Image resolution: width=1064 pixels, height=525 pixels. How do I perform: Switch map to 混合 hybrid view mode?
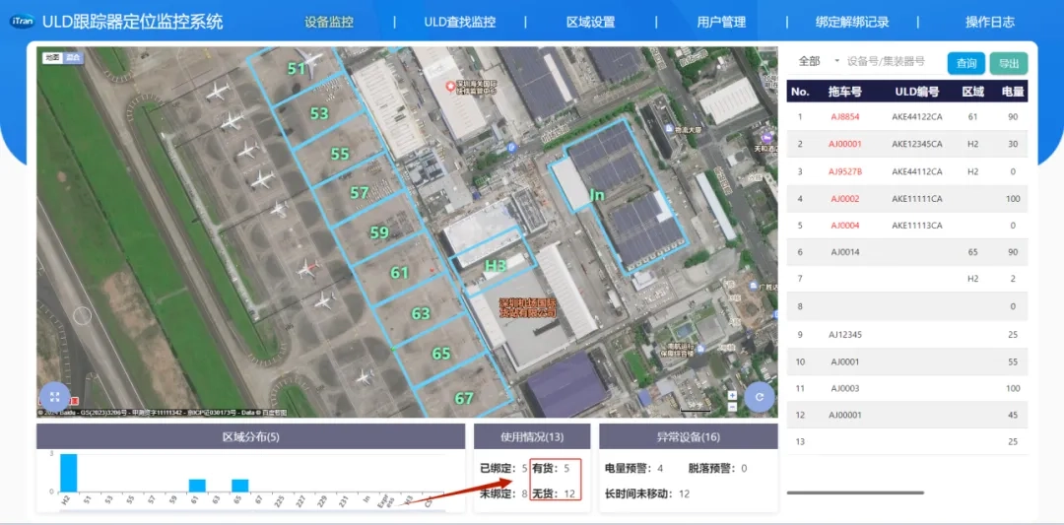(73, 58)
